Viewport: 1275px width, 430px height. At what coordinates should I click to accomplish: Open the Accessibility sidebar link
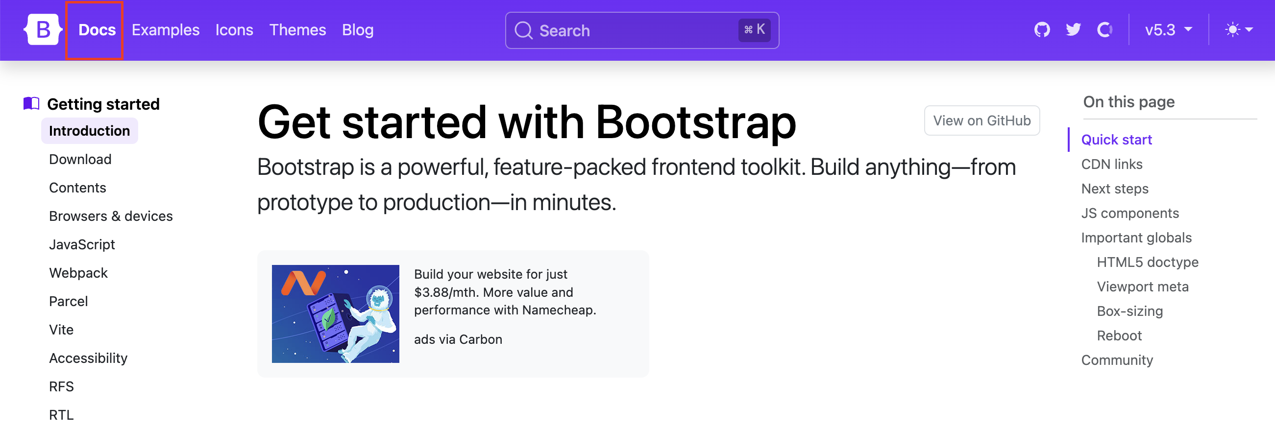(x=88, y=358)
